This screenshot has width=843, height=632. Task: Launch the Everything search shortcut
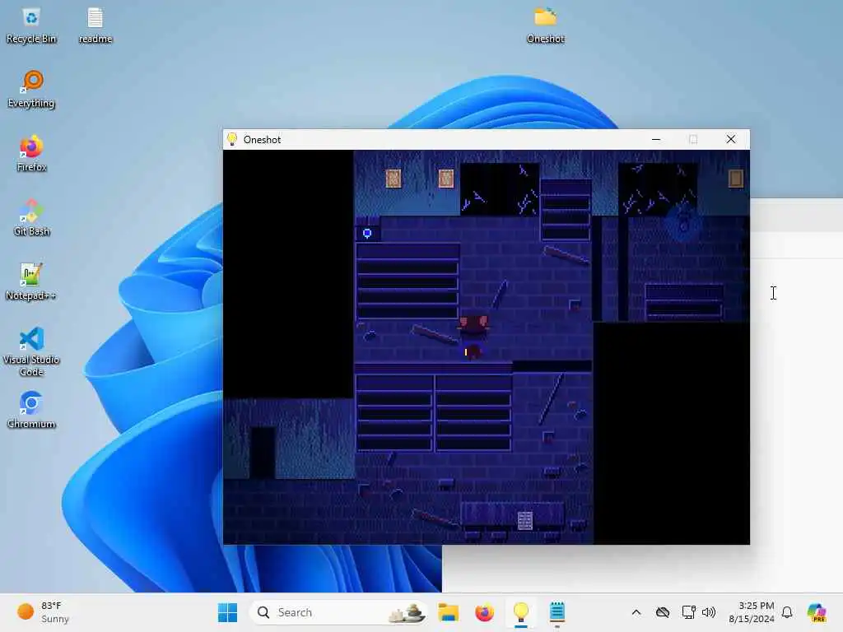pos(31,90)
